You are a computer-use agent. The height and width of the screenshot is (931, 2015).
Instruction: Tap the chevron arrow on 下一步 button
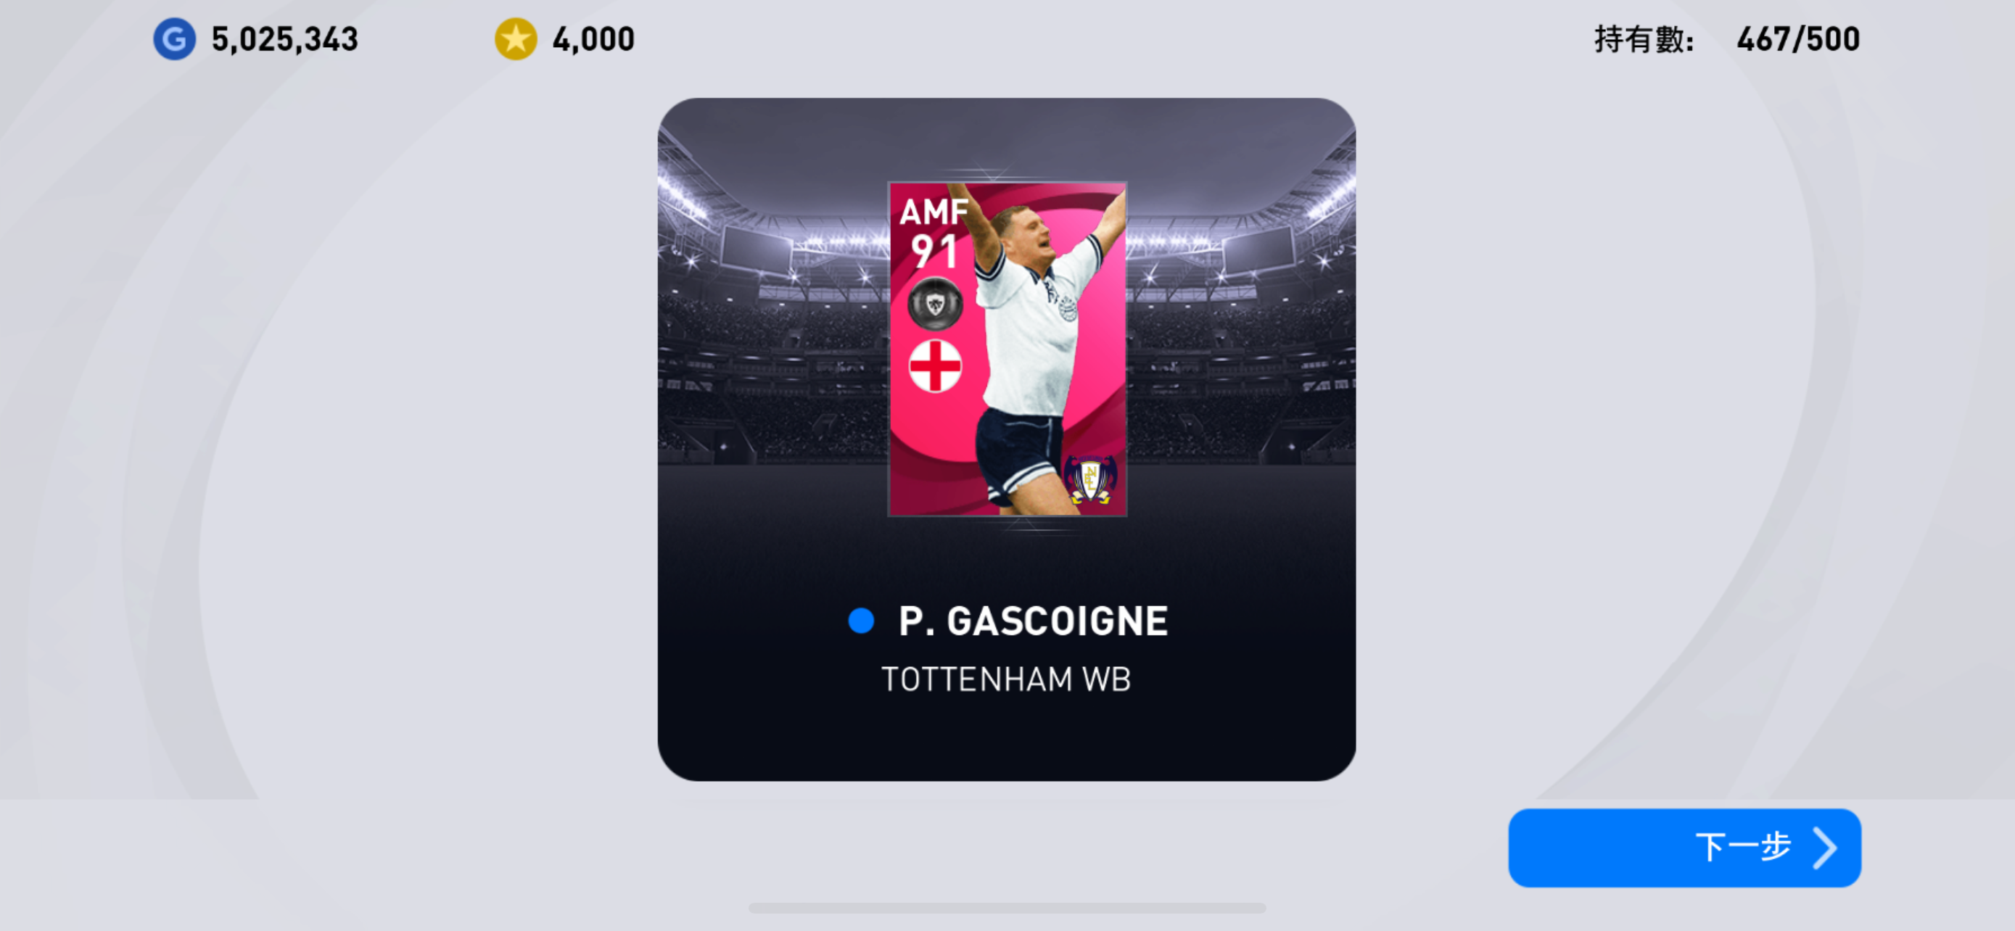coord(1825,848)
